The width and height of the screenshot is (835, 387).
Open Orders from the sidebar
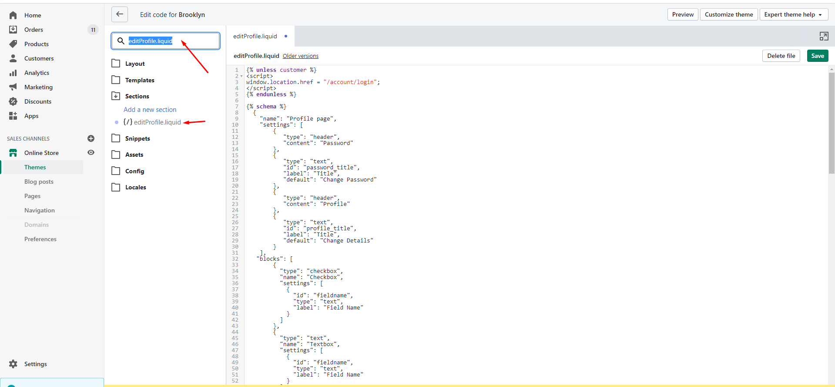point(34,30)
